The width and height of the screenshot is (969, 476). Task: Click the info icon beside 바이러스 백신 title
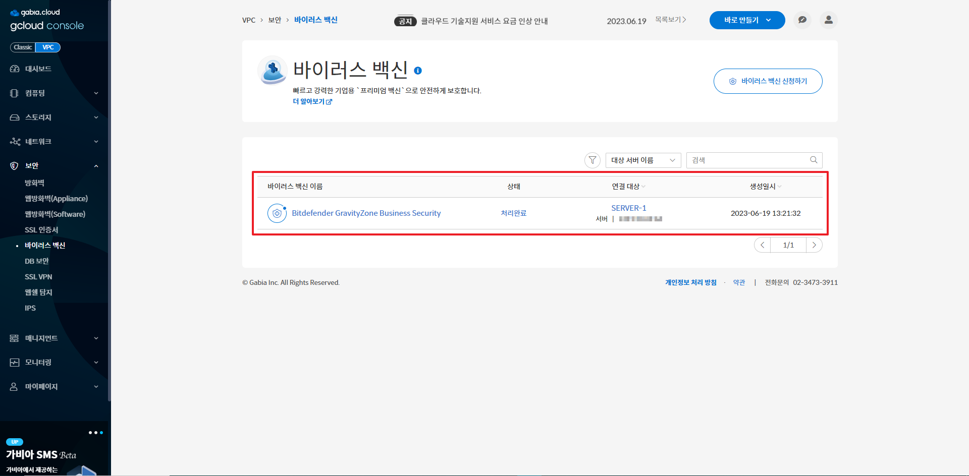click(x=418, y=71)
